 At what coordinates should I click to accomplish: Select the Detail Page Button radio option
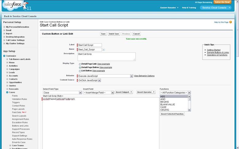click(x=80, y=67)
